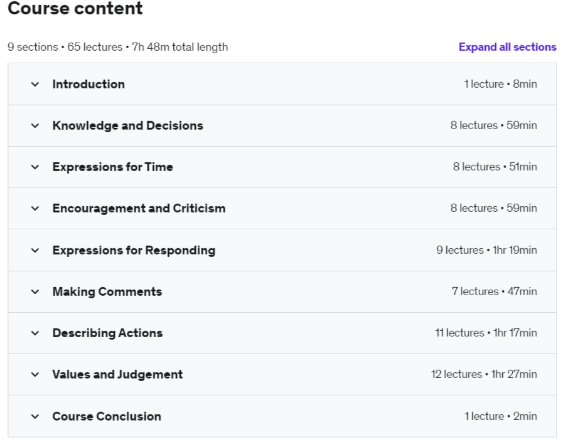Click '9 sections • 65 lectures' summary text

[x=65, y=47]
